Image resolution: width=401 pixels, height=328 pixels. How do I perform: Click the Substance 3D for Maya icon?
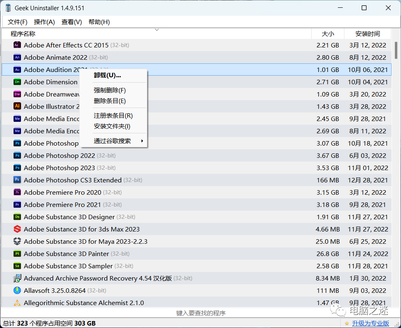[17, 241]
